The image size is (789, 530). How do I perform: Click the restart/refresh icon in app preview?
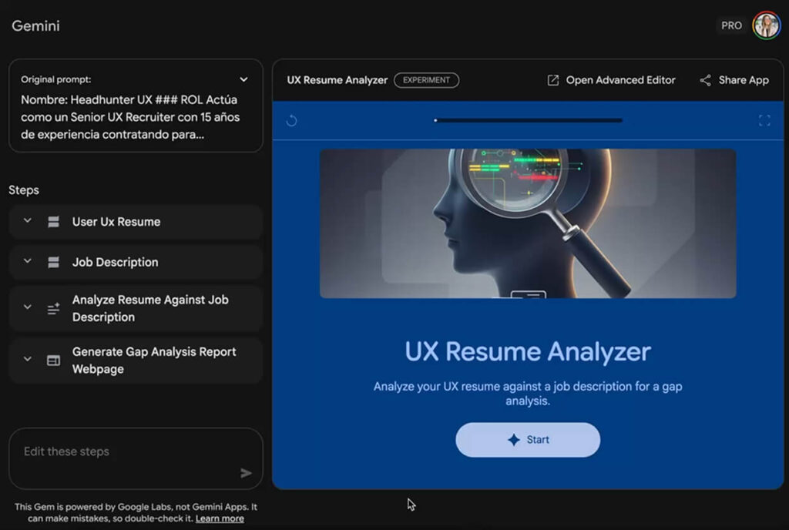coord(291,121)
